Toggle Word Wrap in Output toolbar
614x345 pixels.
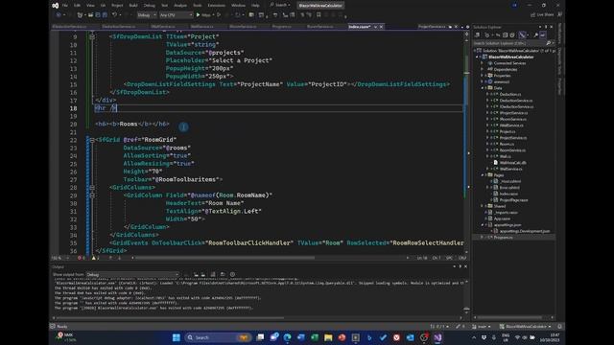coord(223,275)
